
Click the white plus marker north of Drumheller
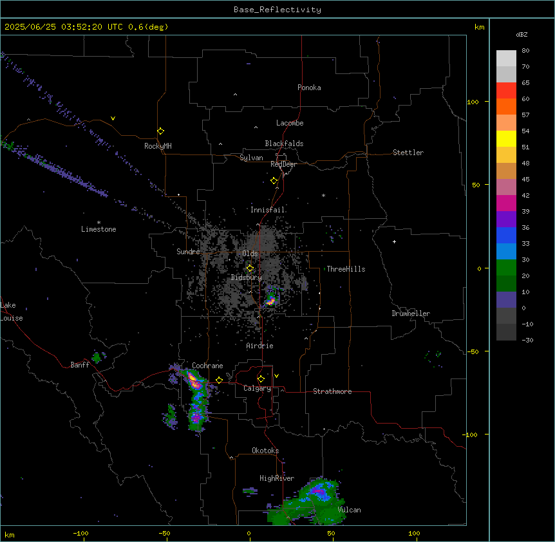coord(394,241)
